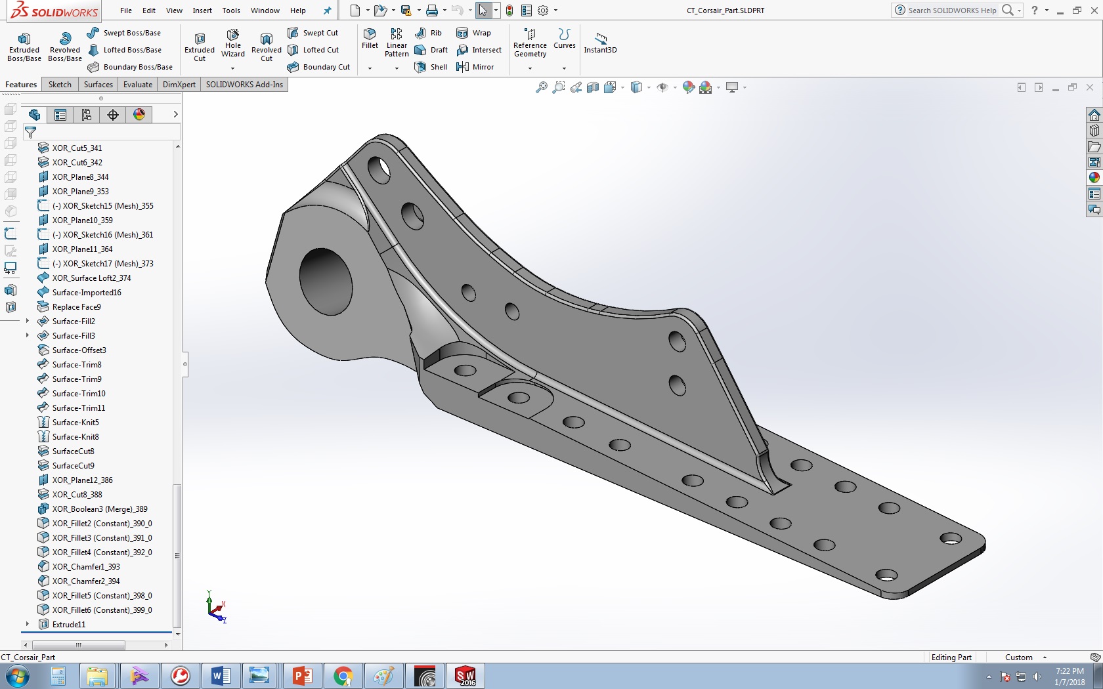Open the DisplayManager tab
Screen dimensions: 1103x689
coord(139,115)
